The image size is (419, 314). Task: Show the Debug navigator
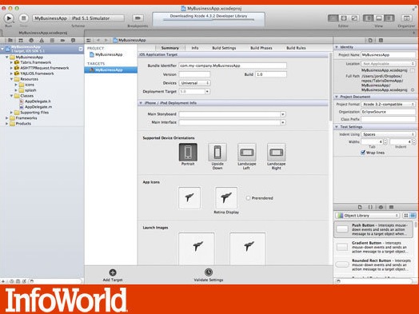point(52,40)
